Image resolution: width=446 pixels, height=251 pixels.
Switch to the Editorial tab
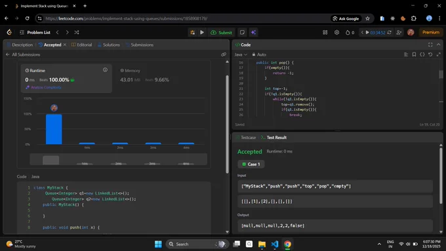[x=81, y=45]
